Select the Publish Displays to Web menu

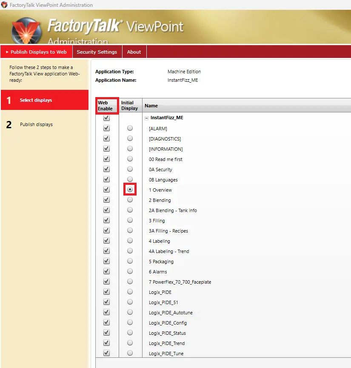click(x=37, y=52)
